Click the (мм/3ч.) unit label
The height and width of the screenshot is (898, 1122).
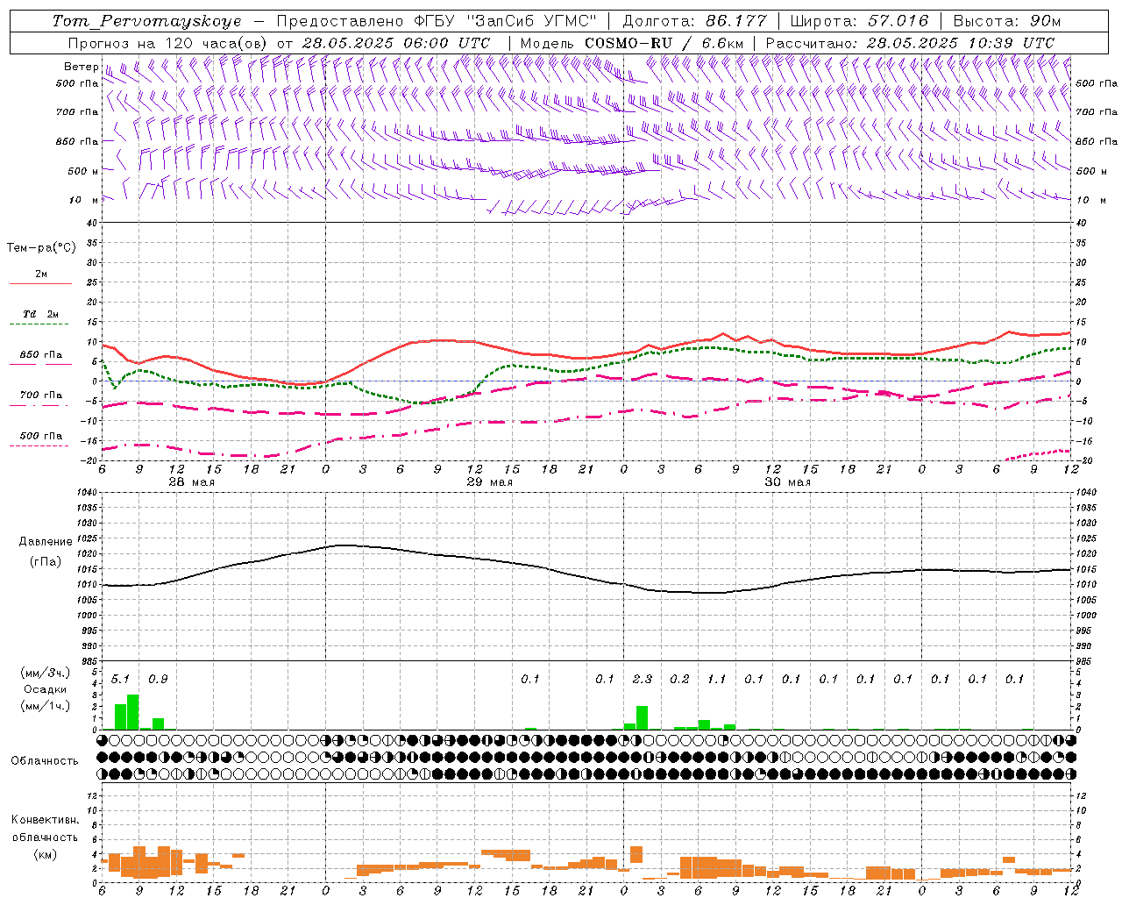pos(45,673)
